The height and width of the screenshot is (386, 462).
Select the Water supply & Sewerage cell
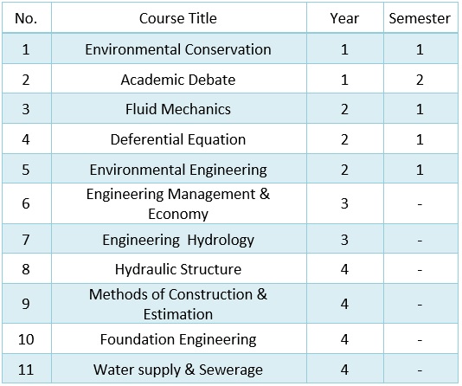[178, 369]
